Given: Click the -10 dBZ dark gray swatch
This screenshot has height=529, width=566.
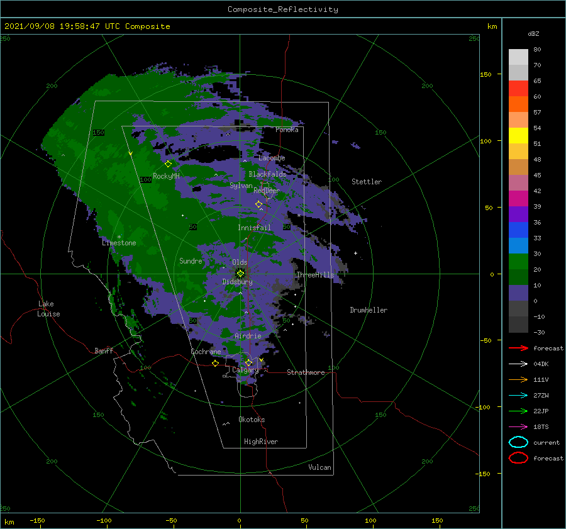Looking at the screenshot, I should [x=518, y=309].
